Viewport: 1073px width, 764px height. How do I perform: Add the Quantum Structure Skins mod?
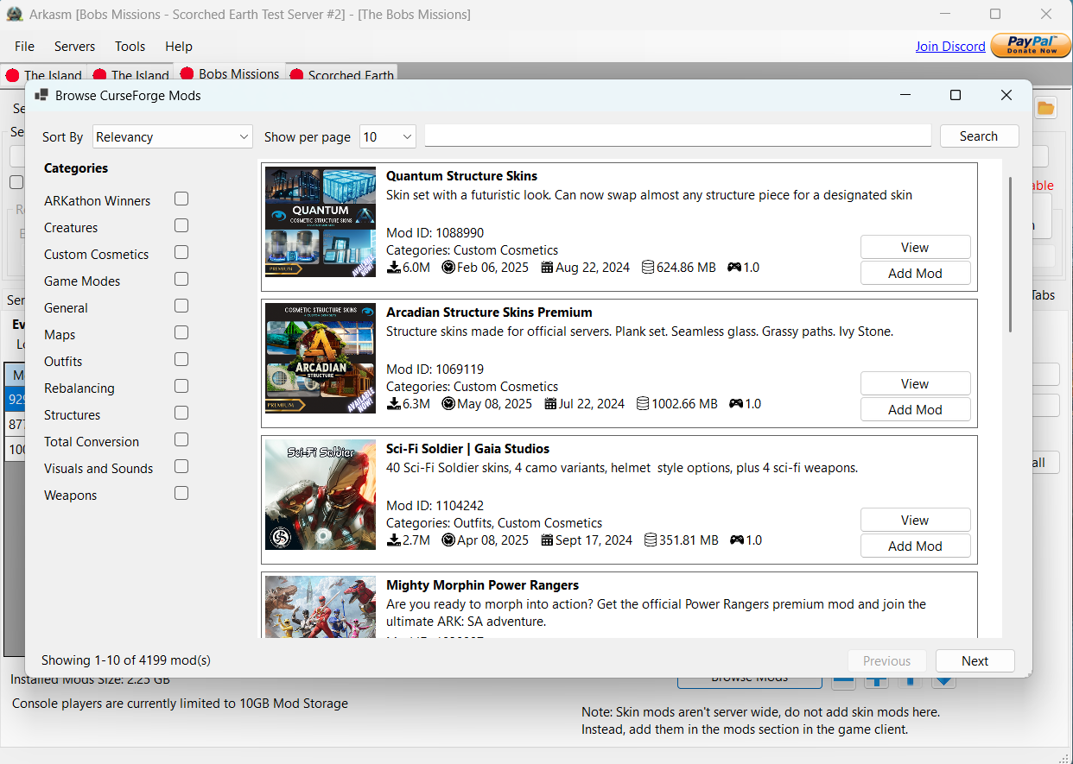pos(915,273)
